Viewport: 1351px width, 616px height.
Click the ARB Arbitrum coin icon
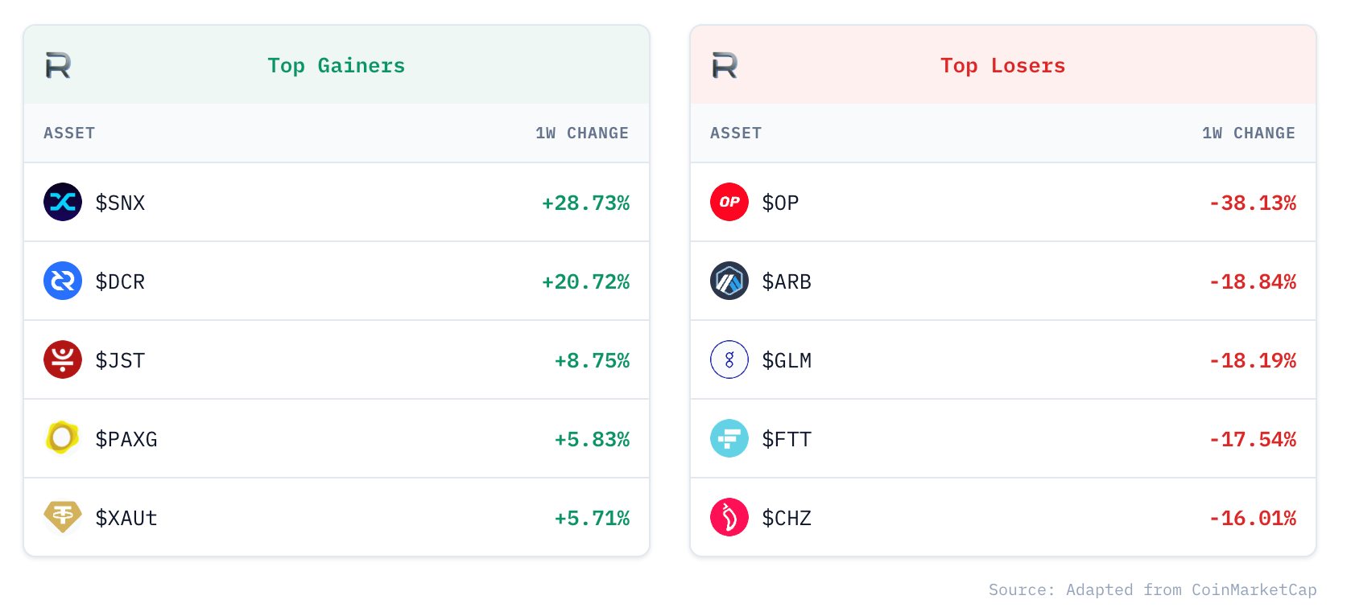click(x=729, y=281)
